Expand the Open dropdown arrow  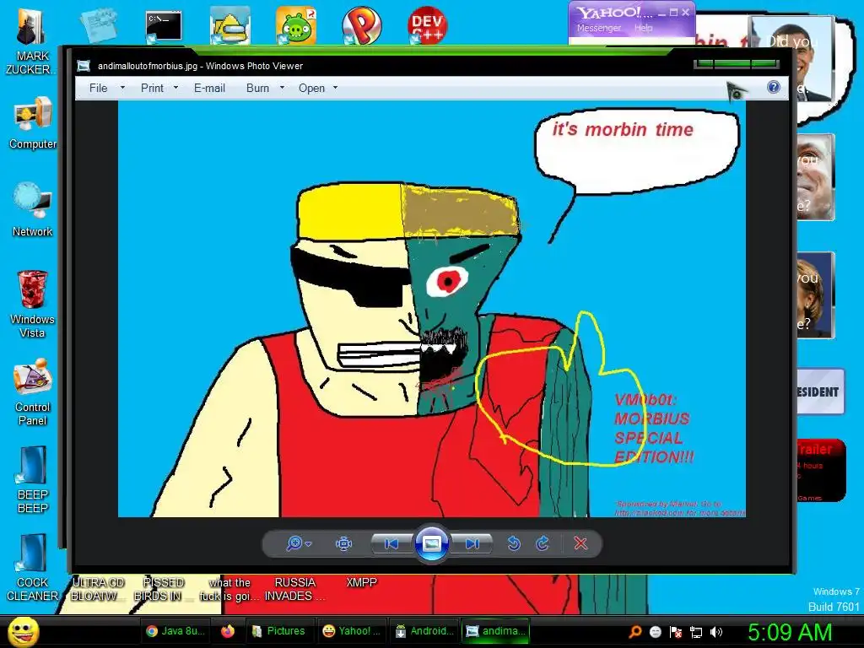click(335, 88)
